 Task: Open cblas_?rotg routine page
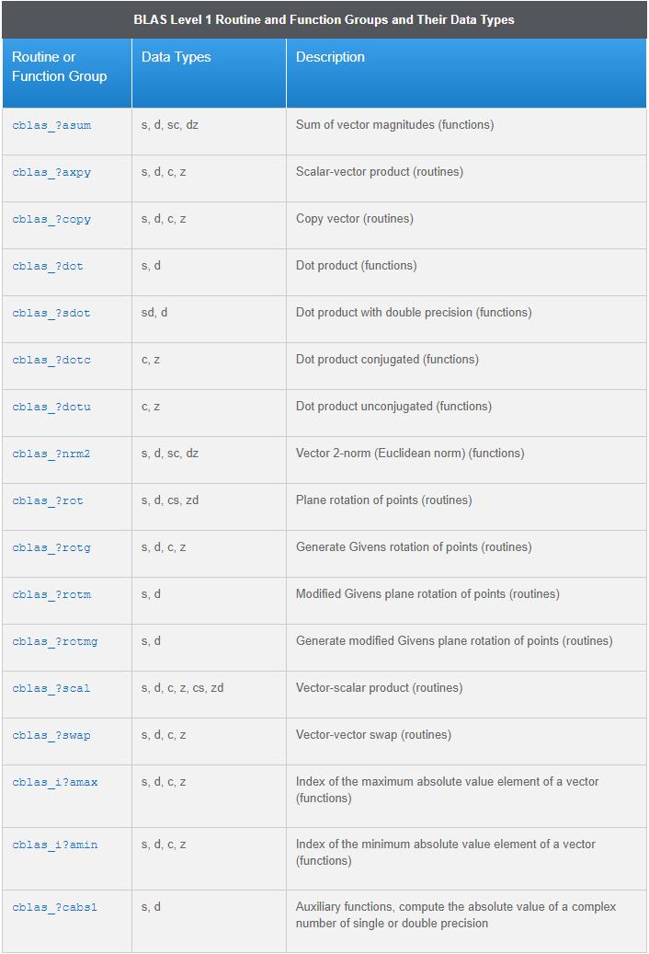(51, 547)
